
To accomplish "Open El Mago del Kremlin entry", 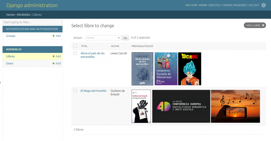I will [x=93, y=91].
